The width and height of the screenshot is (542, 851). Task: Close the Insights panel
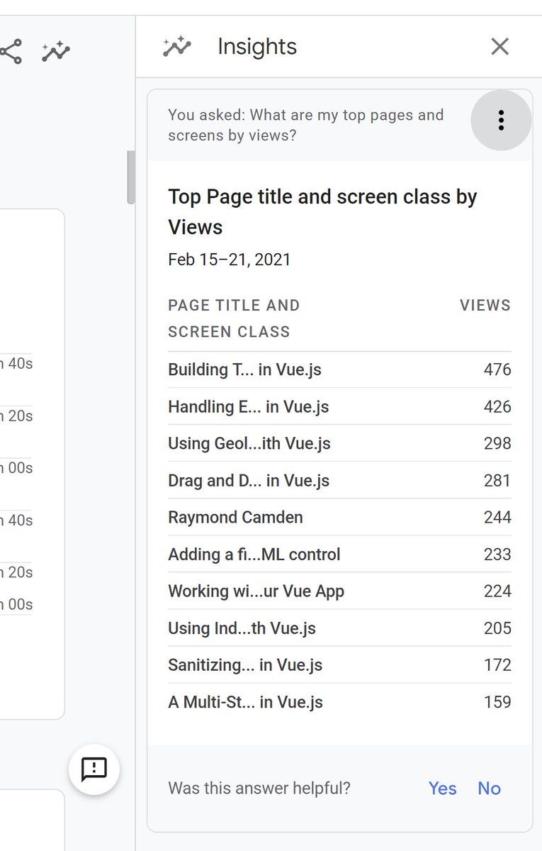click(500, 47)
